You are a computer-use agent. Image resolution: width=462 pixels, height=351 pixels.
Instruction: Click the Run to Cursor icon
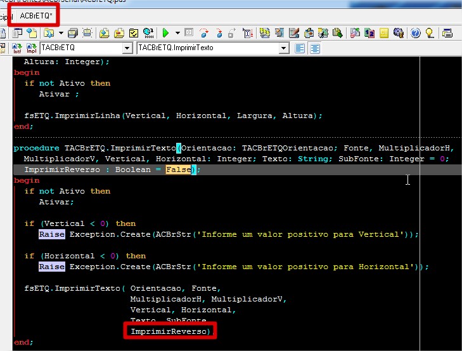[x=248, y=33]
